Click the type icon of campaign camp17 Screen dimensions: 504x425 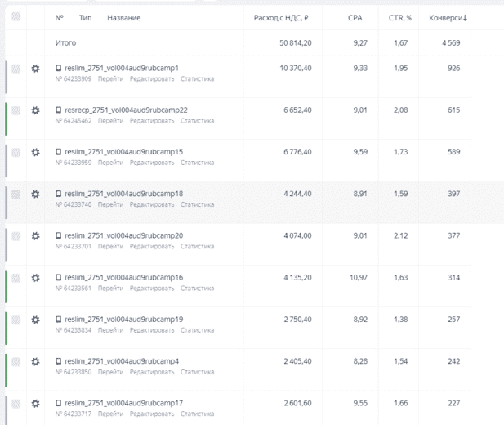tap(59, 402)
